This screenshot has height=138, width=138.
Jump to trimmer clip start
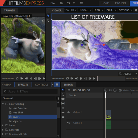(x=31, y=78)
